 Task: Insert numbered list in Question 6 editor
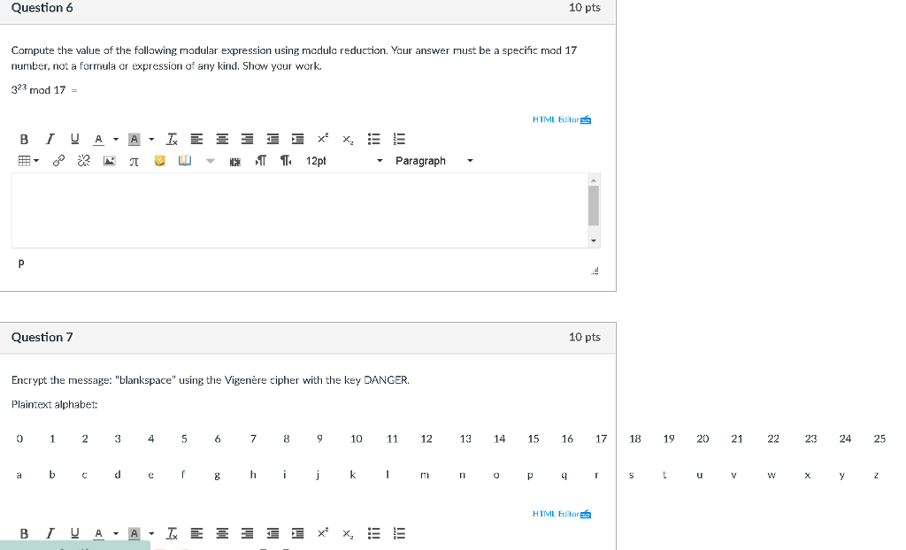tap(399, 139)
